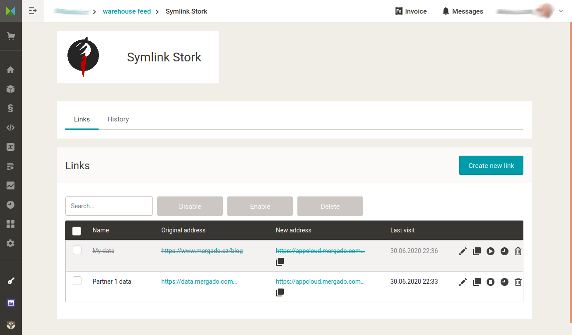Expand the sidebar menu toggle

point(33,11)
